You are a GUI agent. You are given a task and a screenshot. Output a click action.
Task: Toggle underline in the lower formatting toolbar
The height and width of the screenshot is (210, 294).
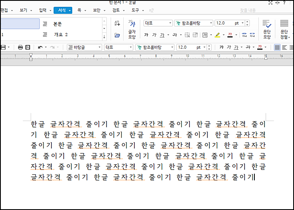(x=236, y=47)
